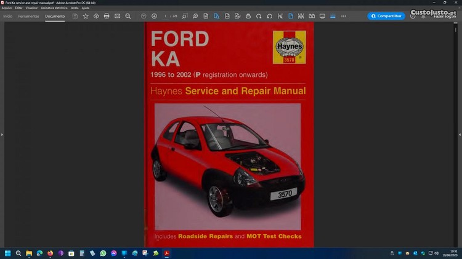Click the Print icon in toolbar
The width and height of the screenshot is (462, 259).
click(107, 16)
